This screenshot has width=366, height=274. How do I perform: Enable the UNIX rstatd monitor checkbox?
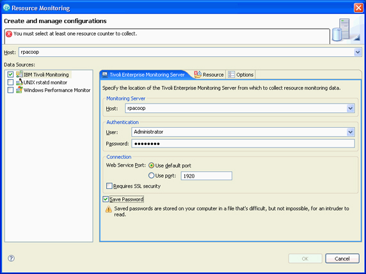(x=10, y=82)
